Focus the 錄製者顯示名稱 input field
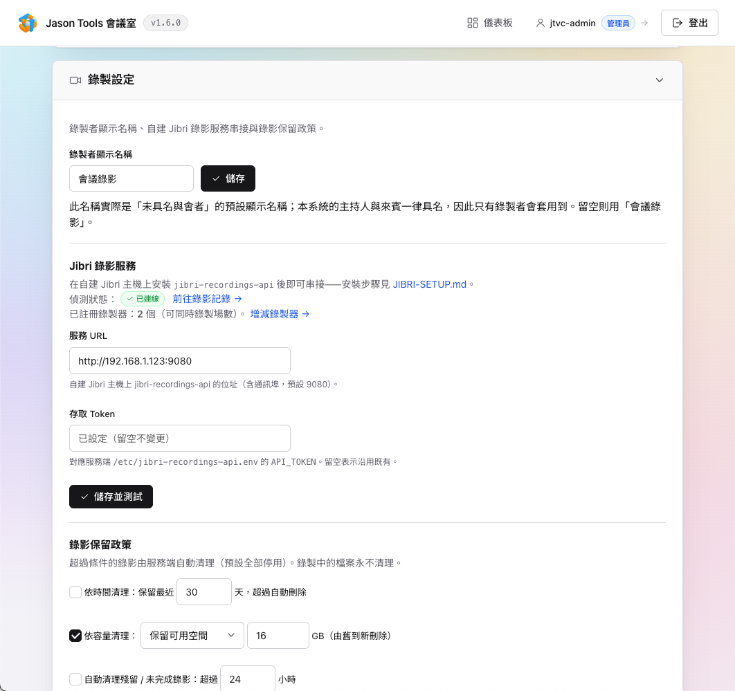 [x=131, y=178]
